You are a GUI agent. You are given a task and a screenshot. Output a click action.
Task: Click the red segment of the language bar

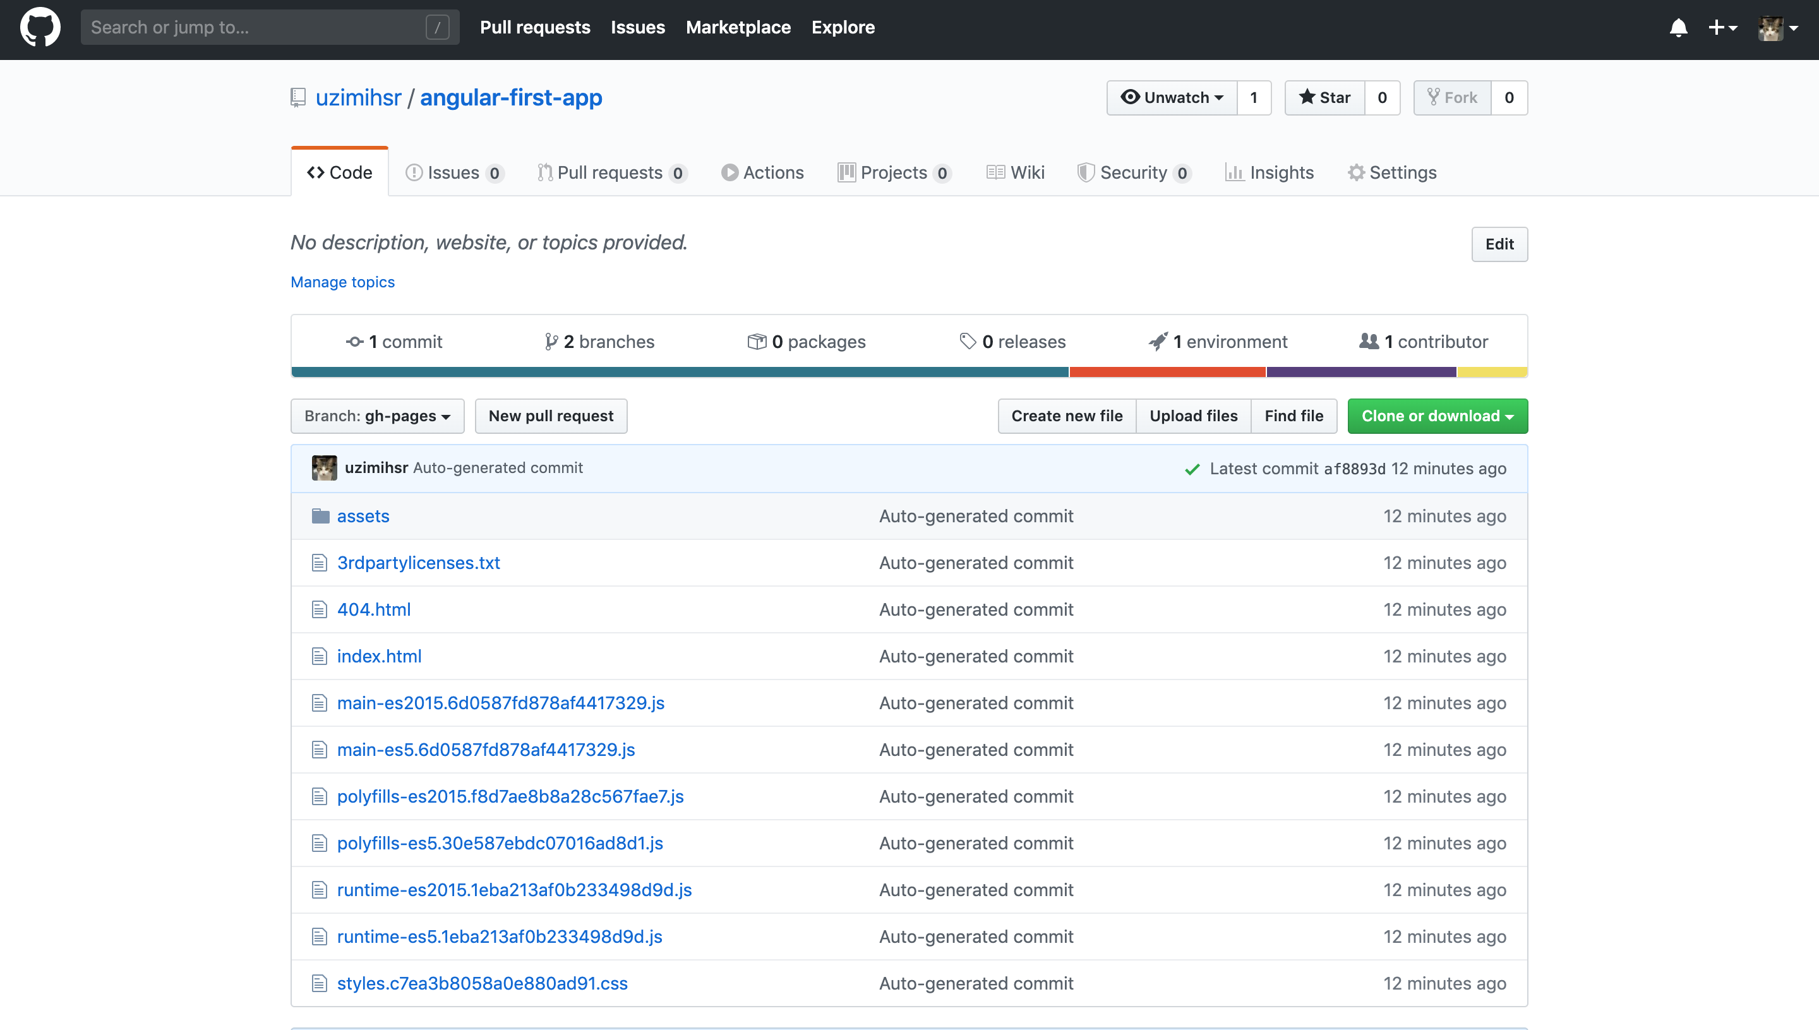[x=1167, y=372]
